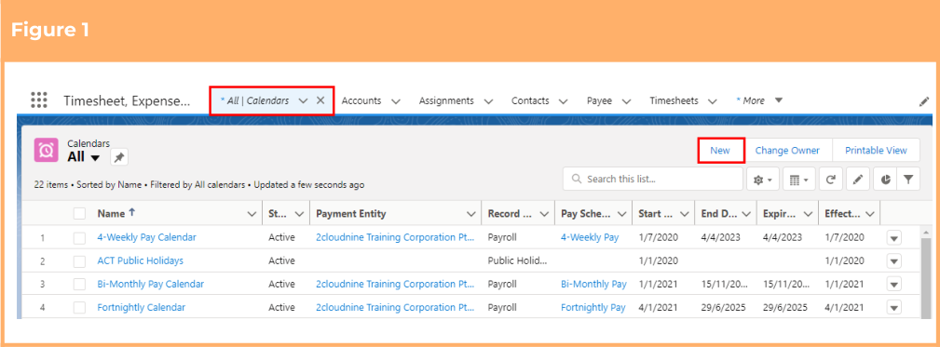
Task: Click the Printable View button
Action: coord(876,150)
